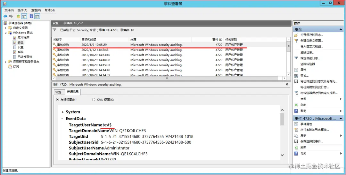Image resolution: width=346 pixels, height=175 pixels.
Task: Click the 保存选择的事件 save icon
Action: pos(296,141)
